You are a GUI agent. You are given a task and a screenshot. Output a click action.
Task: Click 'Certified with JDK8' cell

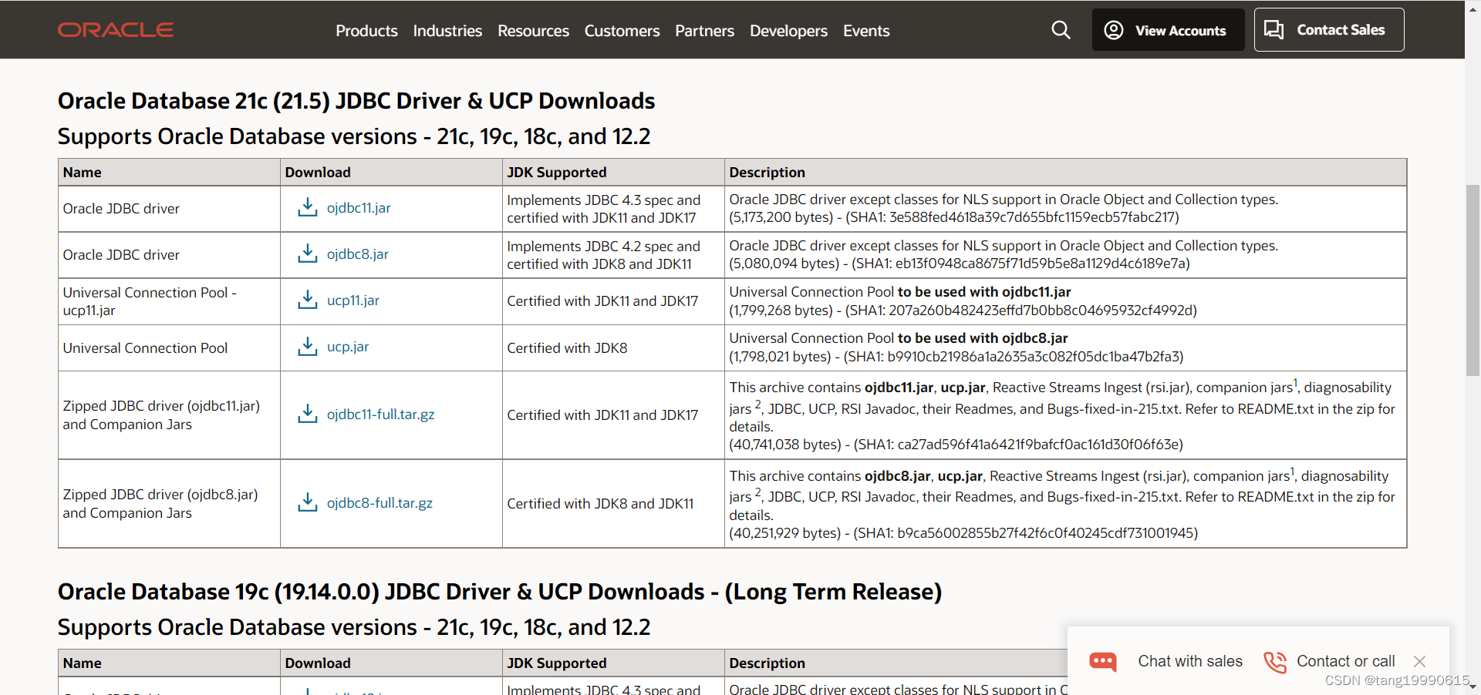click(x=613, y=347)
